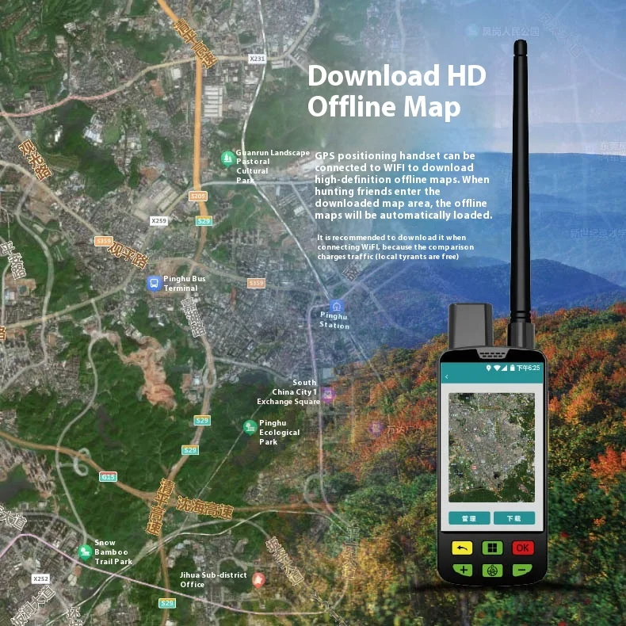Click the 'GPS positioning handset' description paragraph
The image size is (626, 626).
[x=403, y=185]
